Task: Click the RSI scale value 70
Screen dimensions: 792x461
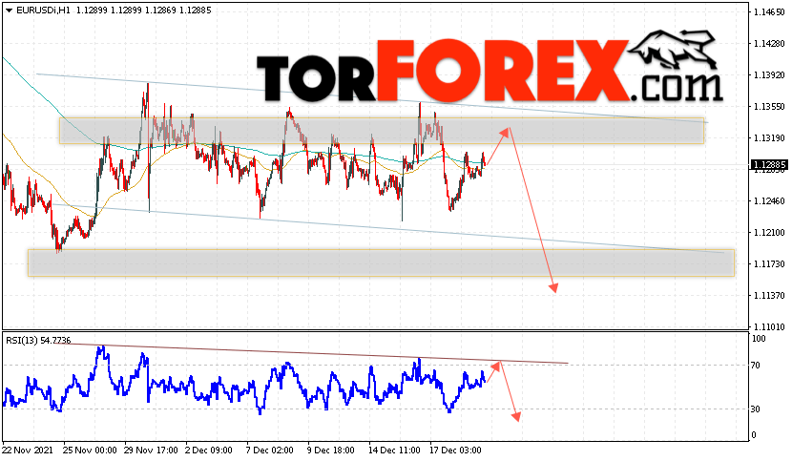Action: tap(756, 365)
